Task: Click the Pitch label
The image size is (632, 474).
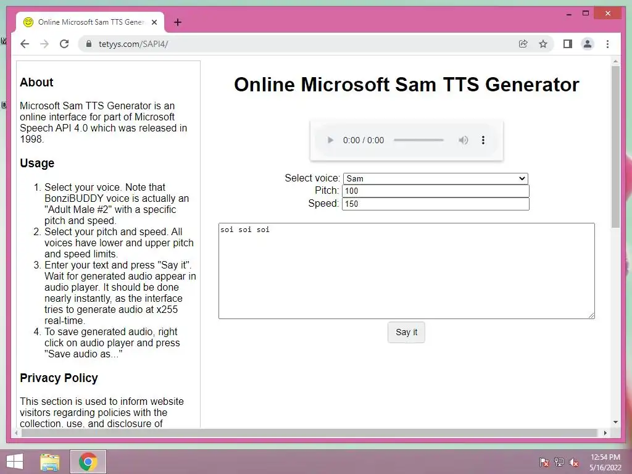Action: [327, 190]
